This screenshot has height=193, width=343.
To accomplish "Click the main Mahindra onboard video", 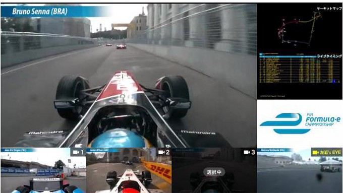I will point(129,76).
